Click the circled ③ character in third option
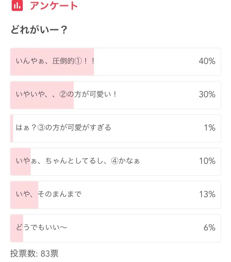The height and width of the screenshot is (262, 231). 41,127
